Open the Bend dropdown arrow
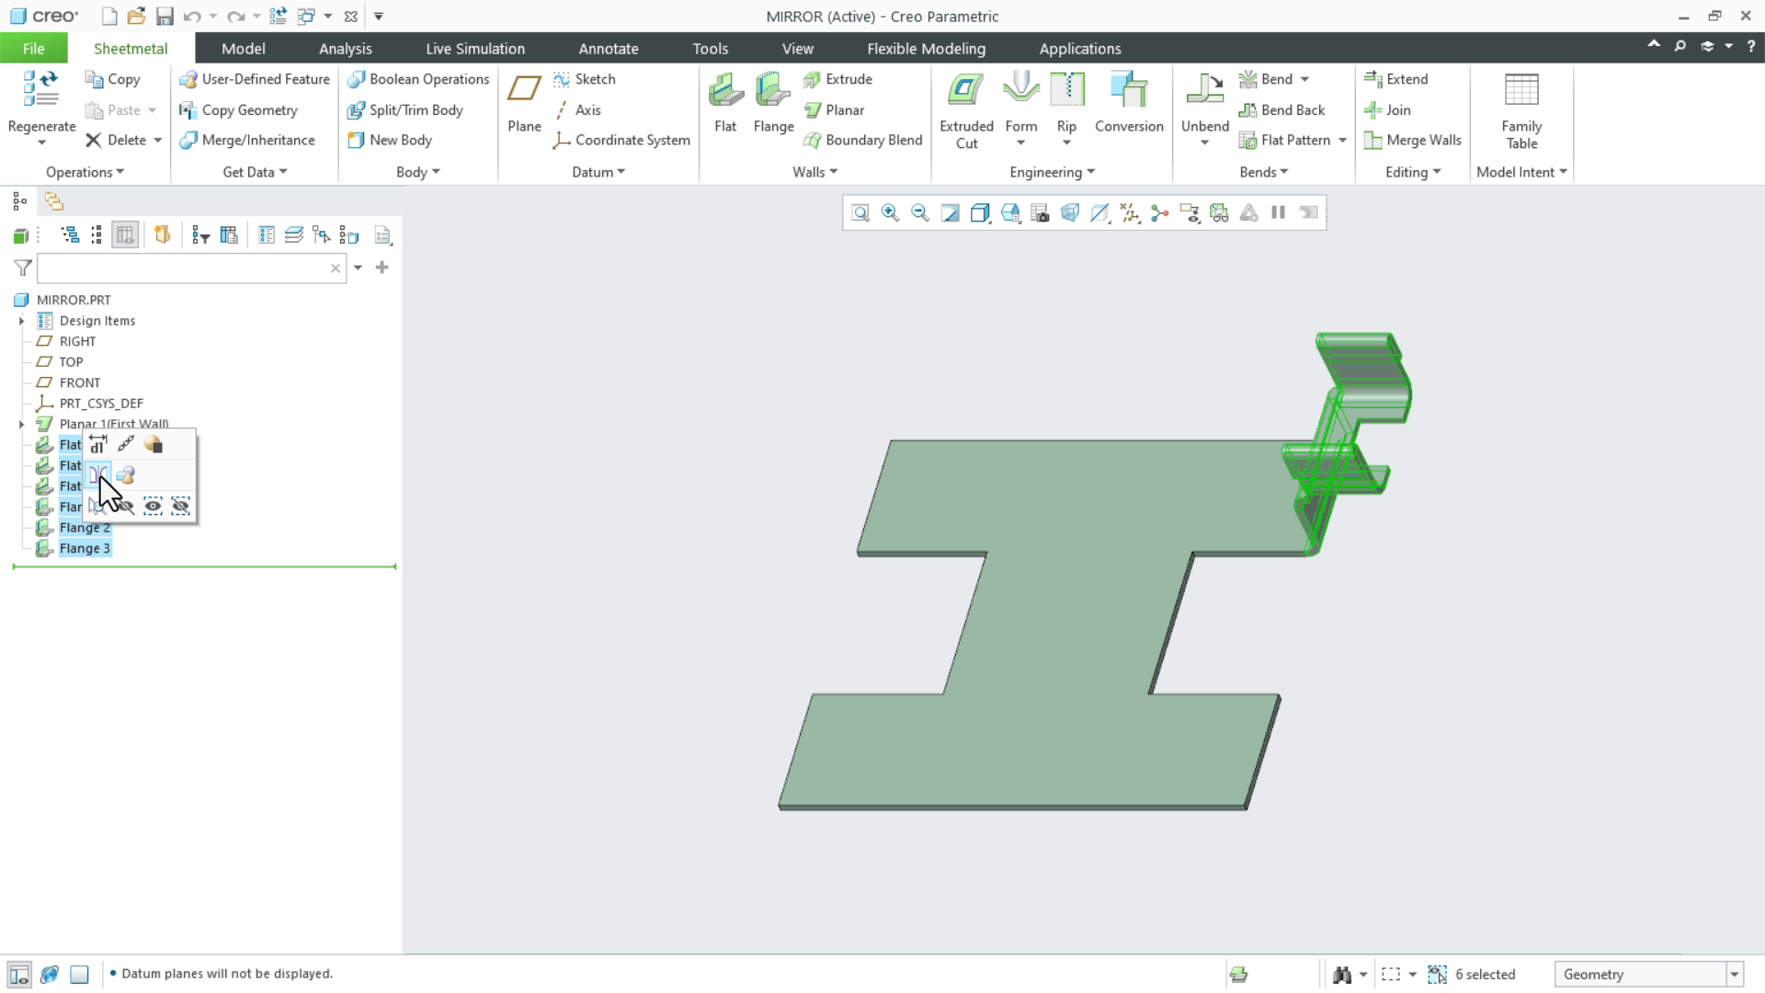Viewport: 1765px width, 993px height. (x=1304, y=80)
